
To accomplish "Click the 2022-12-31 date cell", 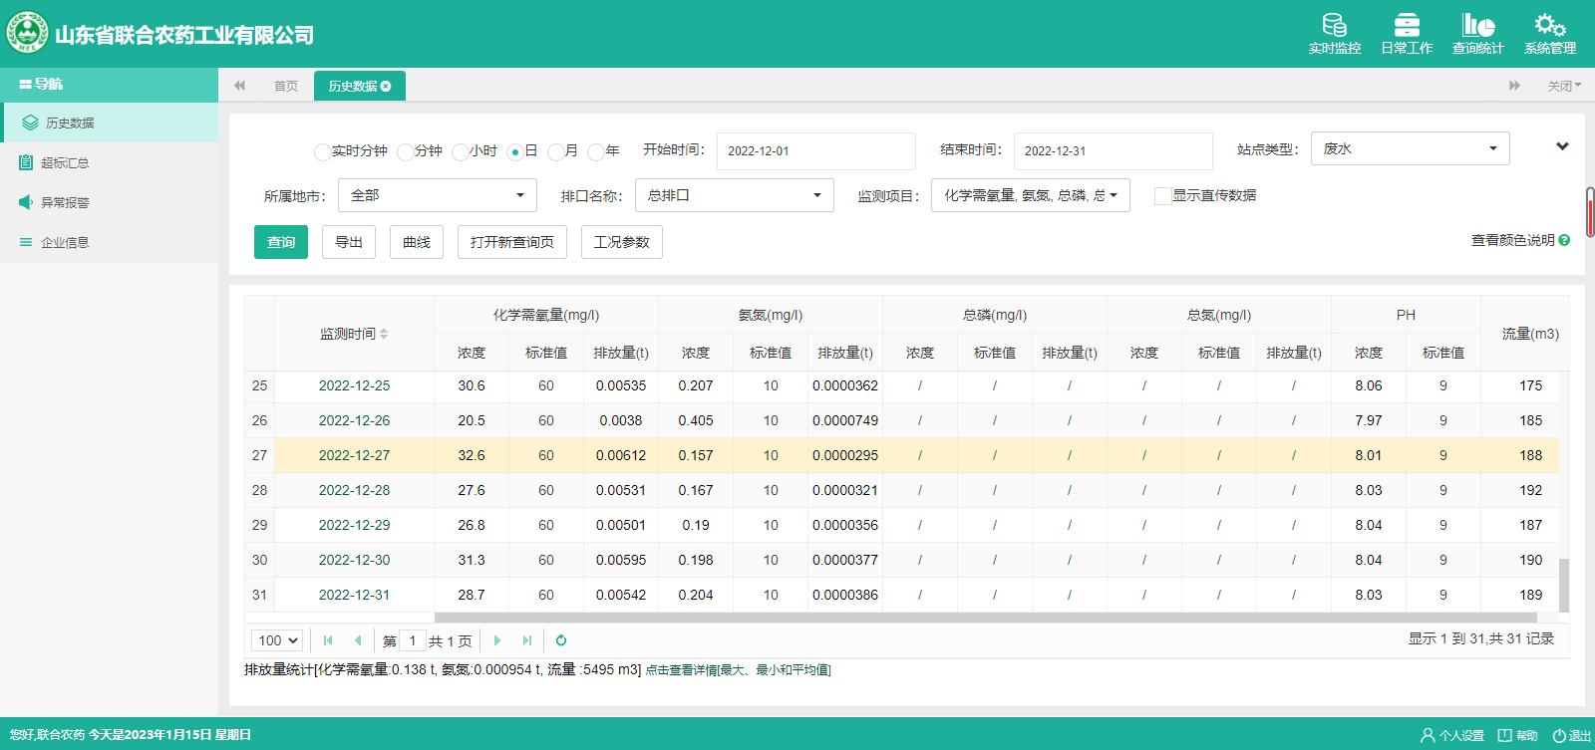I will click(x=354, y=595).
